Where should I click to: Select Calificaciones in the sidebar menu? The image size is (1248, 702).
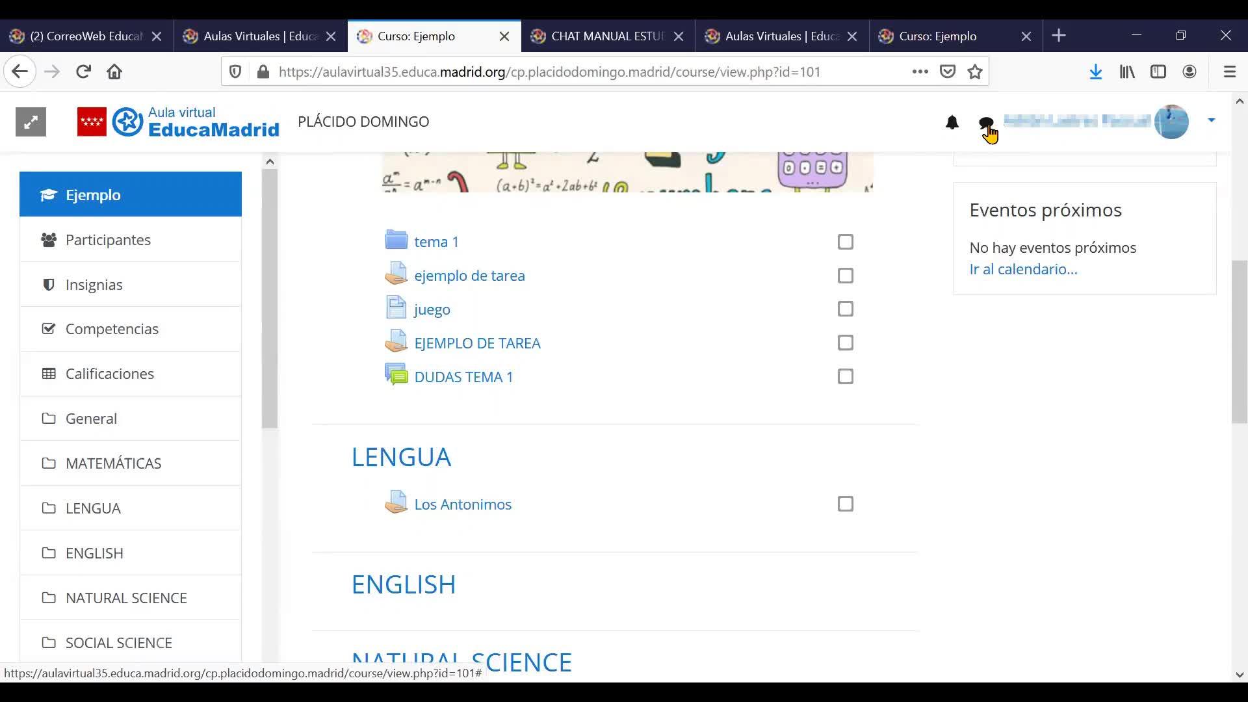109,374
